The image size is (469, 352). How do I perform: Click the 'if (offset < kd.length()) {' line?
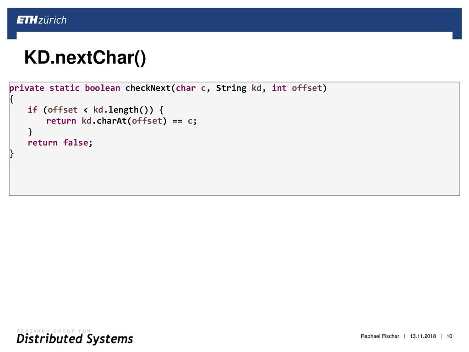point(95,110)
